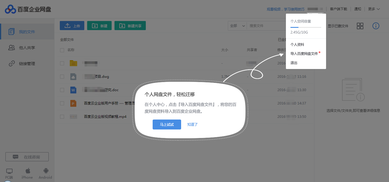Click the Android robot icon
This screenshot has height=182, width=389.
click(x=46, y=171)
